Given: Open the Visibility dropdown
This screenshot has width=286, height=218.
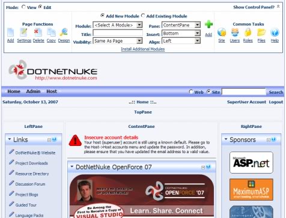Looking at the screenshot, I should click(x=118, y=41).
